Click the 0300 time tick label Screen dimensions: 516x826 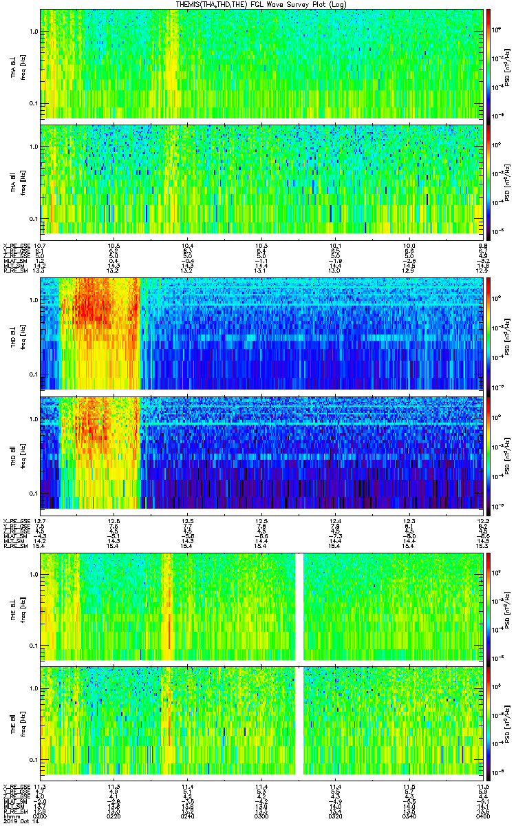[262, 815]
